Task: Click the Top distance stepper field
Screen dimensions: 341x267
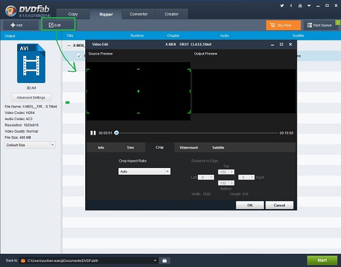Action: [x=226, y=172]
